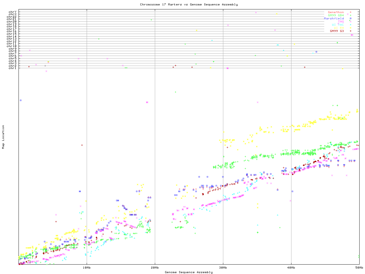
Task: Click the chart title Chromosome 17 Markers
Action: point(189,5)
